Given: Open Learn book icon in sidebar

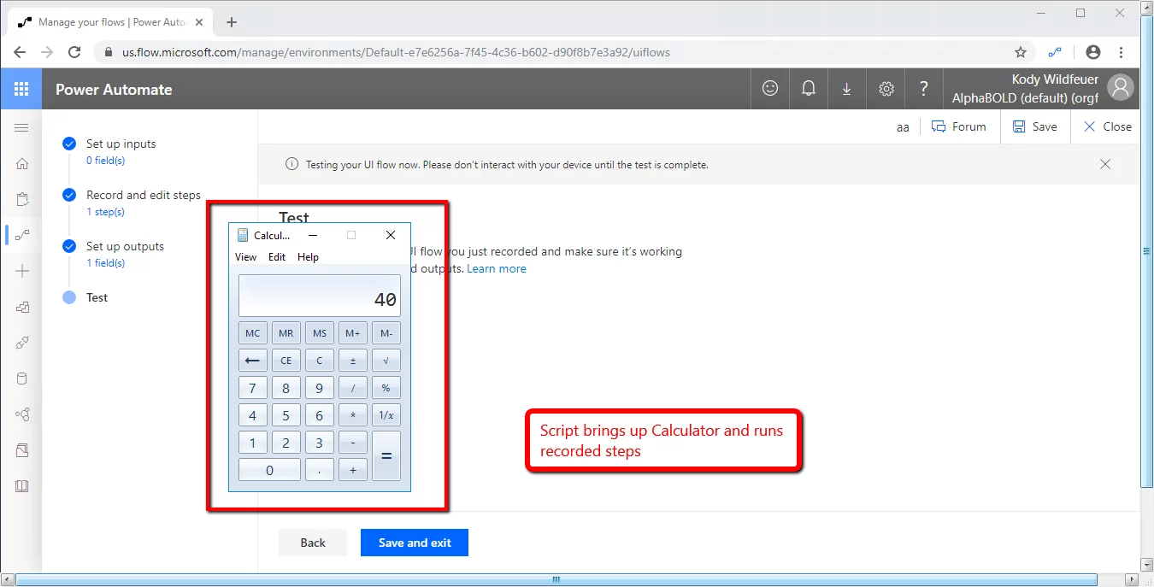Looking at the screenshot, I should (x=22, y=486).
